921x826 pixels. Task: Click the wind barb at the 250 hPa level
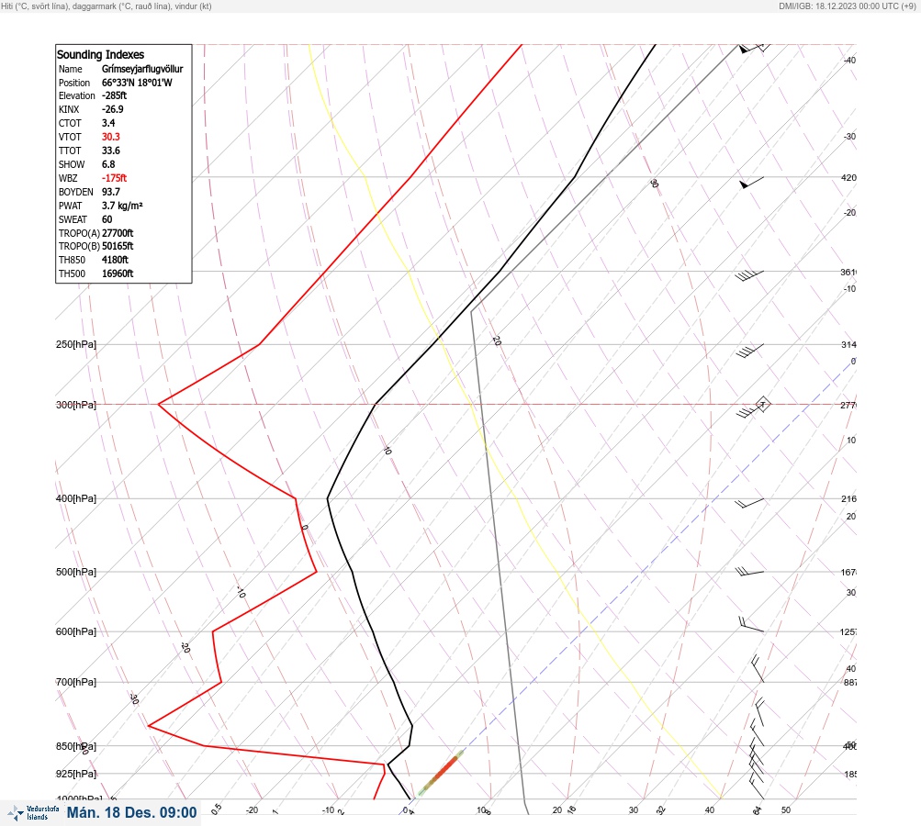[x=750, y=352]
